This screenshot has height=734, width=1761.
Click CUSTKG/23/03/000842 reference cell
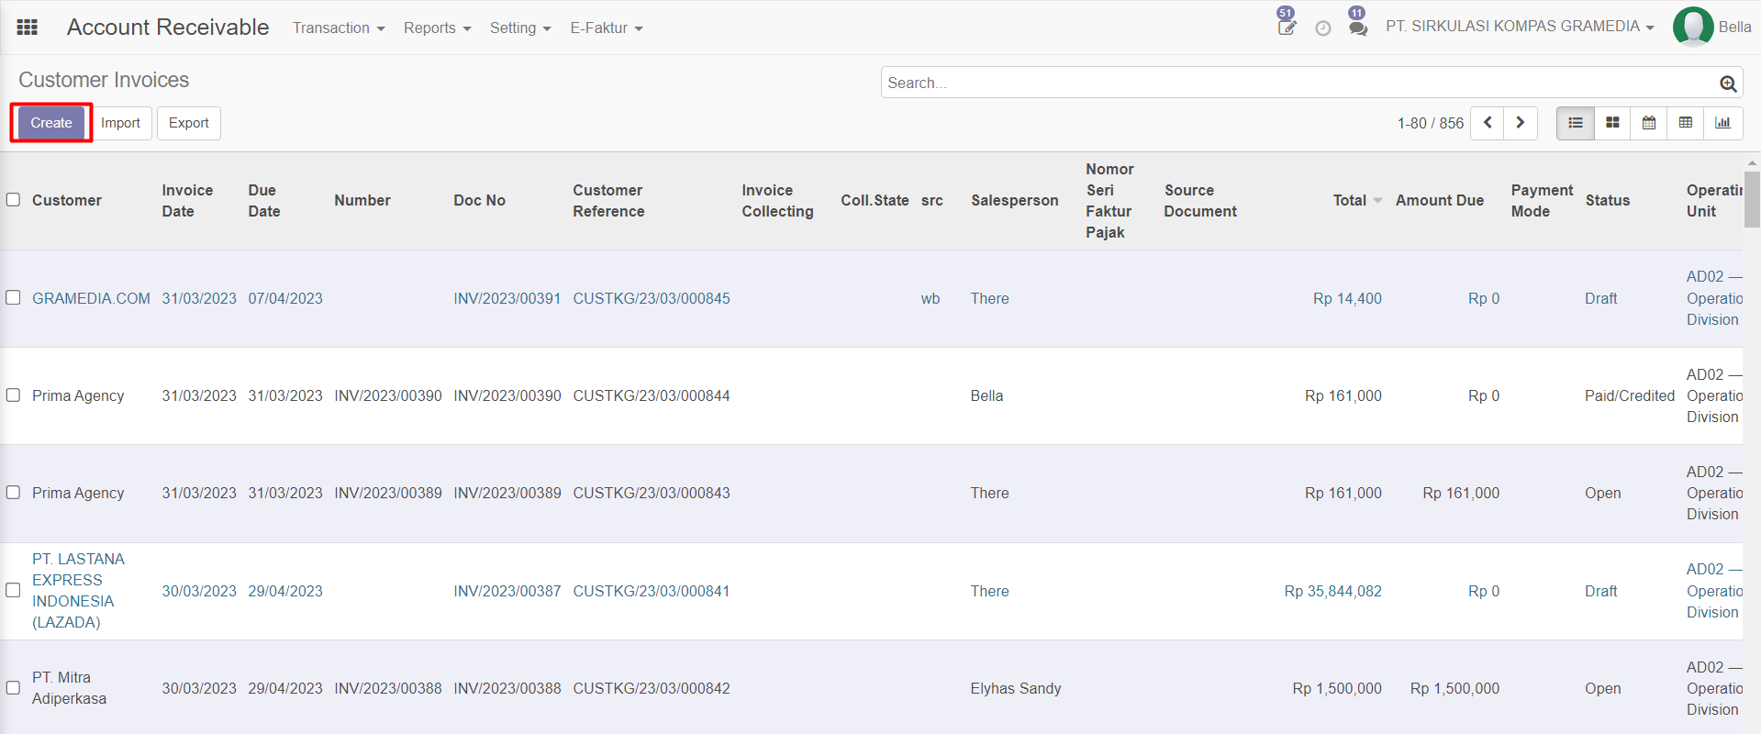(652, 688)
